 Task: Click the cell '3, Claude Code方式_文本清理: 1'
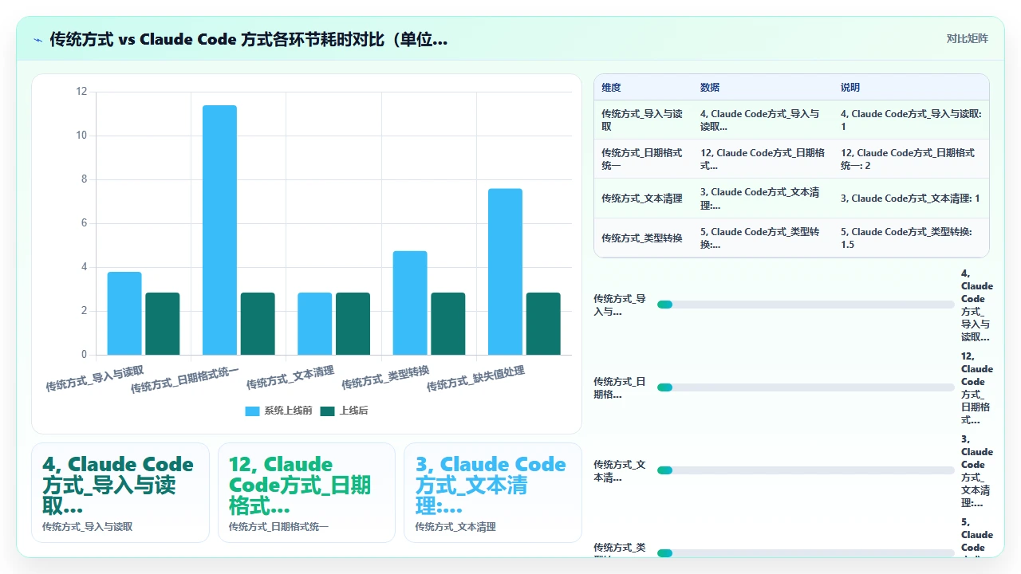click(910, 199)
